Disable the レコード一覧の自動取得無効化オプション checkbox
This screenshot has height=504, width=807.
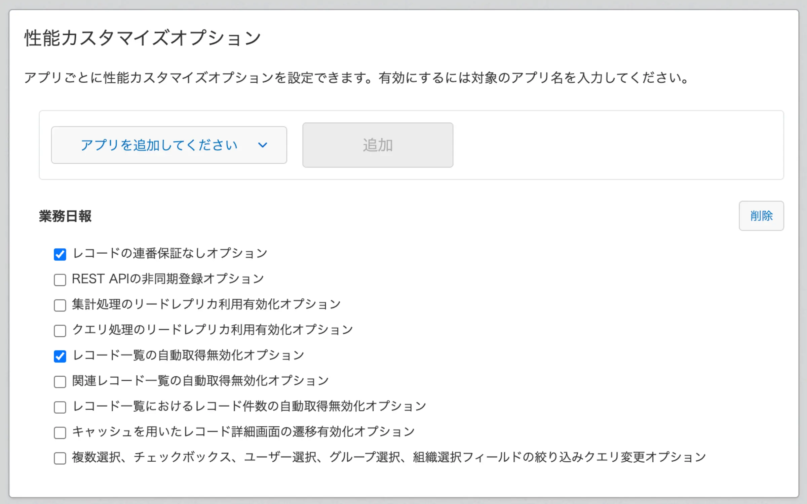(60, 356)
